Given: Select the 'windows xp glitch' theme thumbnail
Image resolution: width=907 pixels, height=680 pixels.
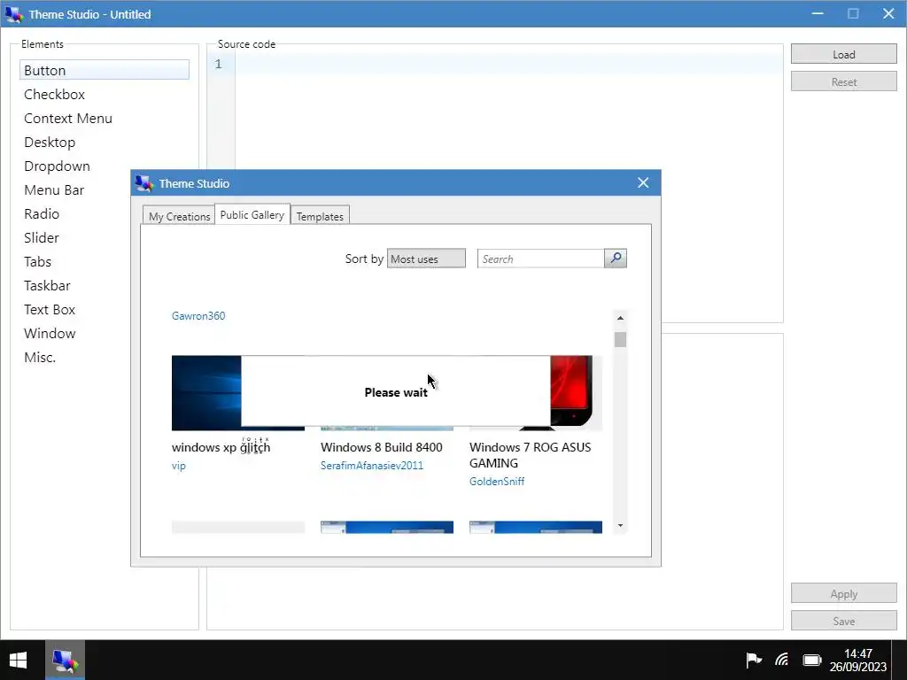Looking at the screenshot, I should tap(205, 393).
